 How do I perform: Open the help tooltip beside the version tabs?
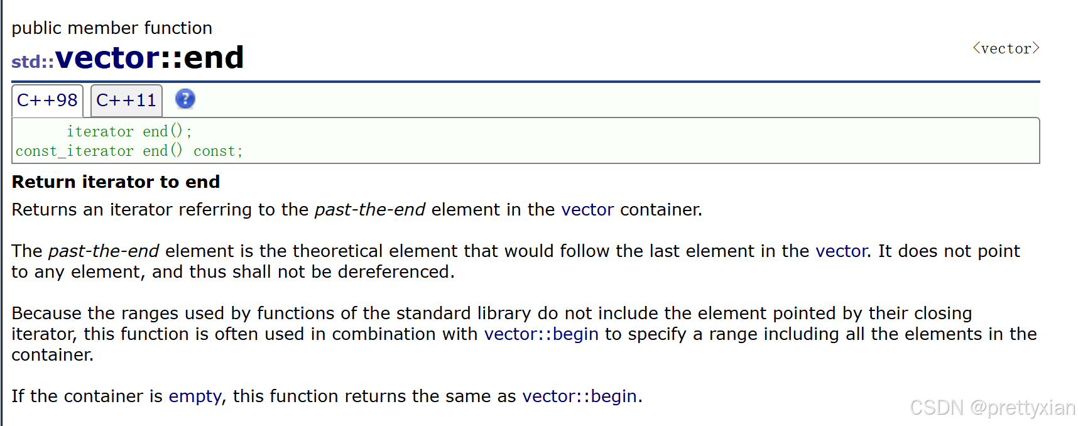click(x=185, y=99)
